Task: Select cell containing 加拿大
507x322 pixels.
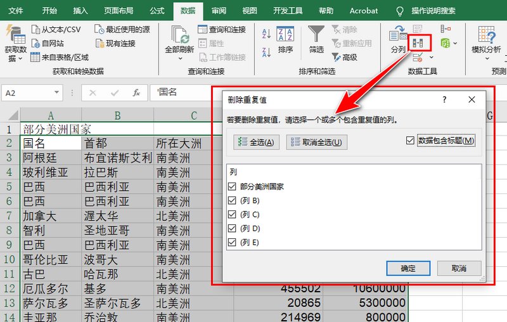Action: click(51, 216)
